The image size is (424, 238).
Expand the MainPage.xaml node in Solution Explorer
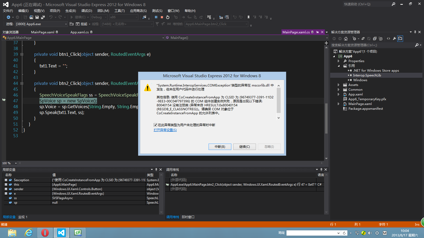338,104
